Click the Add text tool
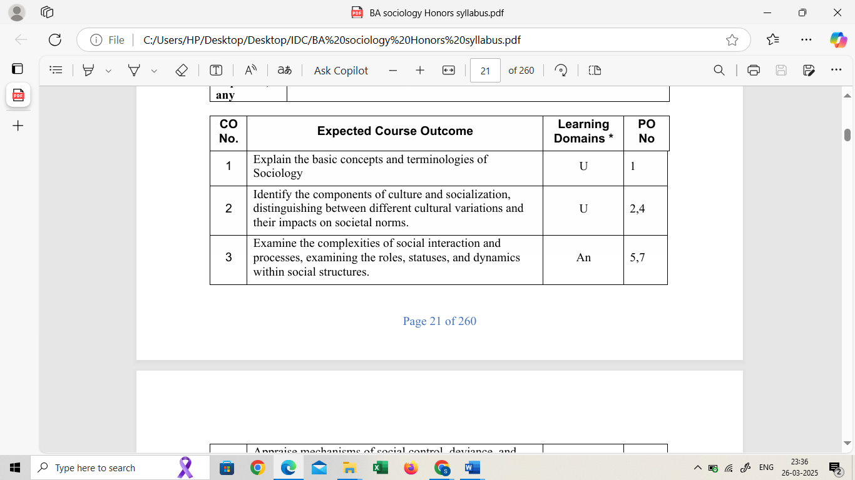 (x=216, y=71)
